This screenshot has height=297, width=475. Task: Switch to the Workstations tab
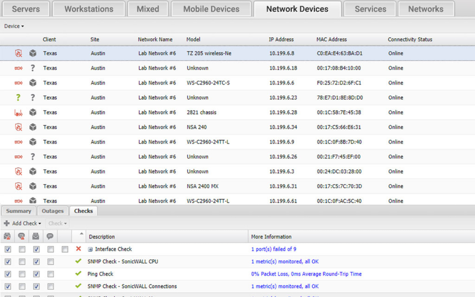tap(89, 9)
